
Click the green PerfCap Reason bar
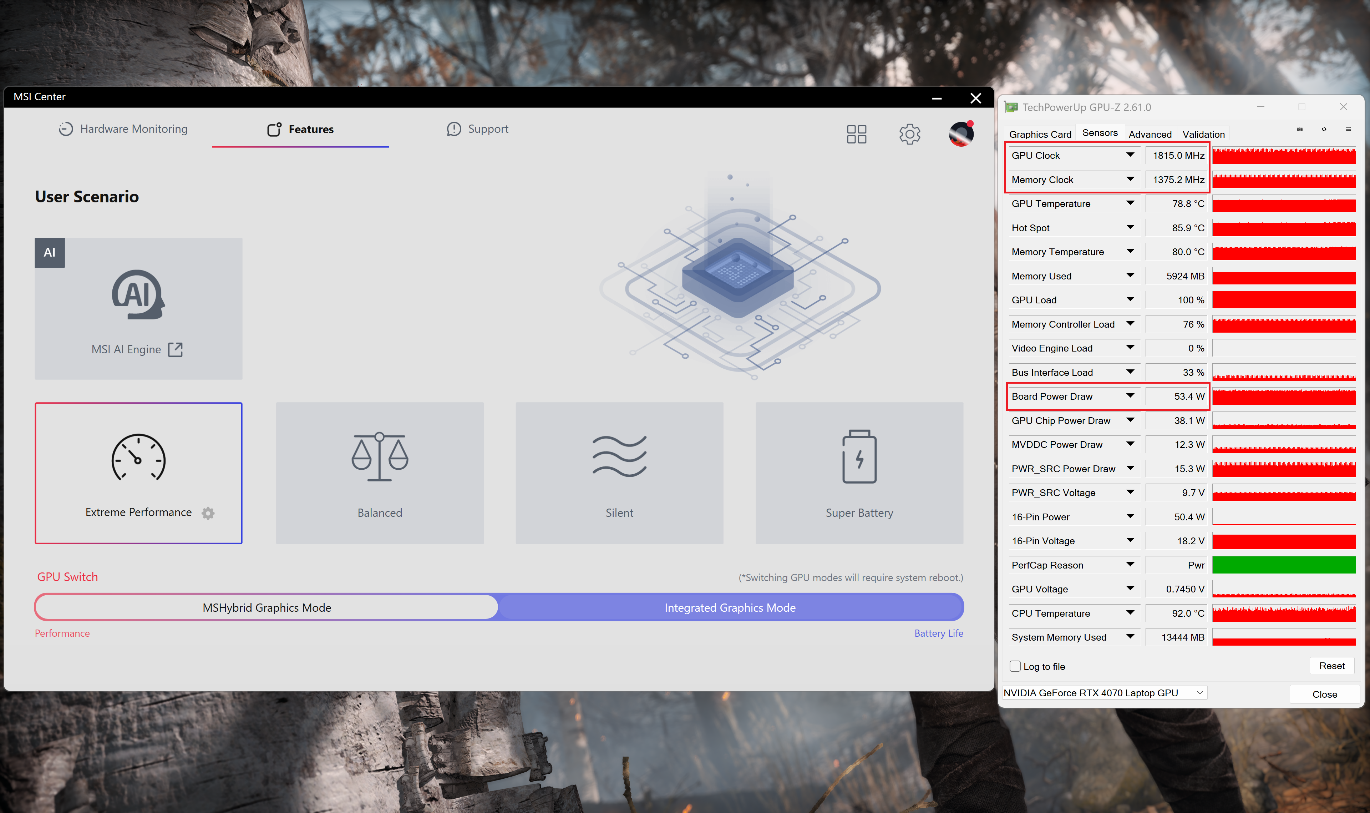(1284, 565)
